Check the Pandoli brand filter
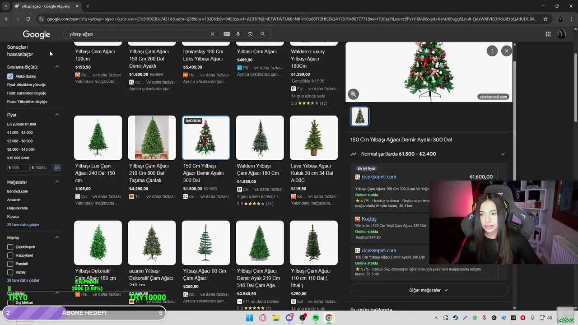578x325 pixels. point(10,264)
